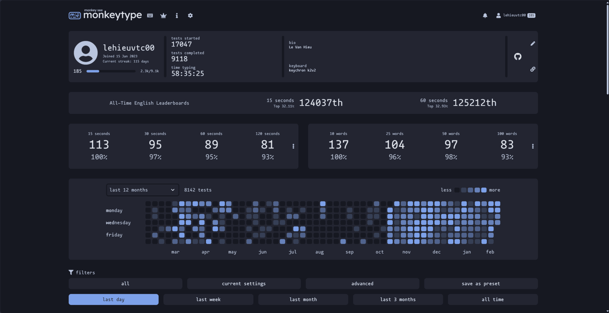Click the level 185 XP progress bar

(x=111, y=71)
